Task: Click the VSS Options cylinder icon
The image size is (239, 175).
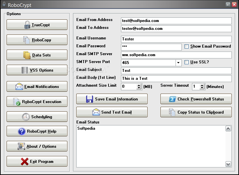Action: (x=25, y=70)
